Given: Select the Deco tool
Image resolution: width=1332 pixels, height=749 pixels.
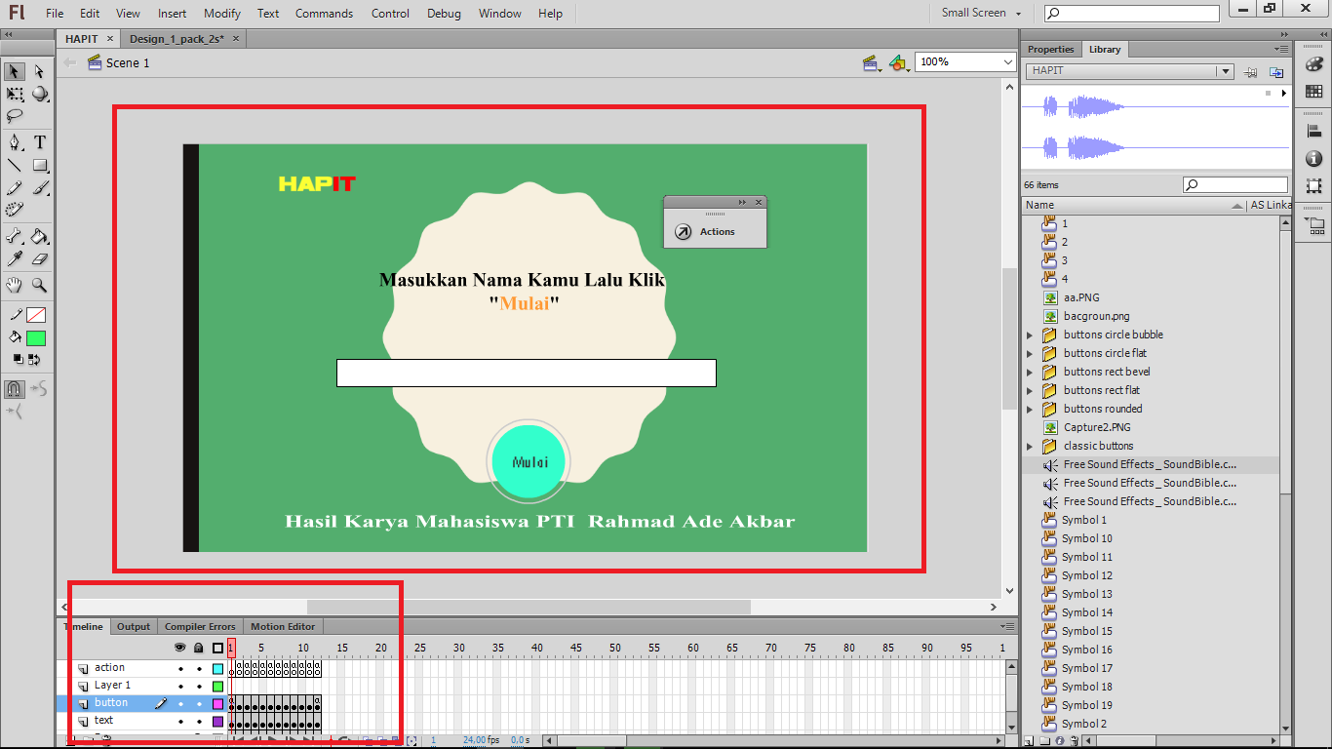Looking at the screenshot, I should click(15, 210).
